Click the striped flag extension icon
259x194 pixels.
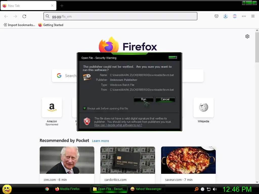[x=234, y=16]
